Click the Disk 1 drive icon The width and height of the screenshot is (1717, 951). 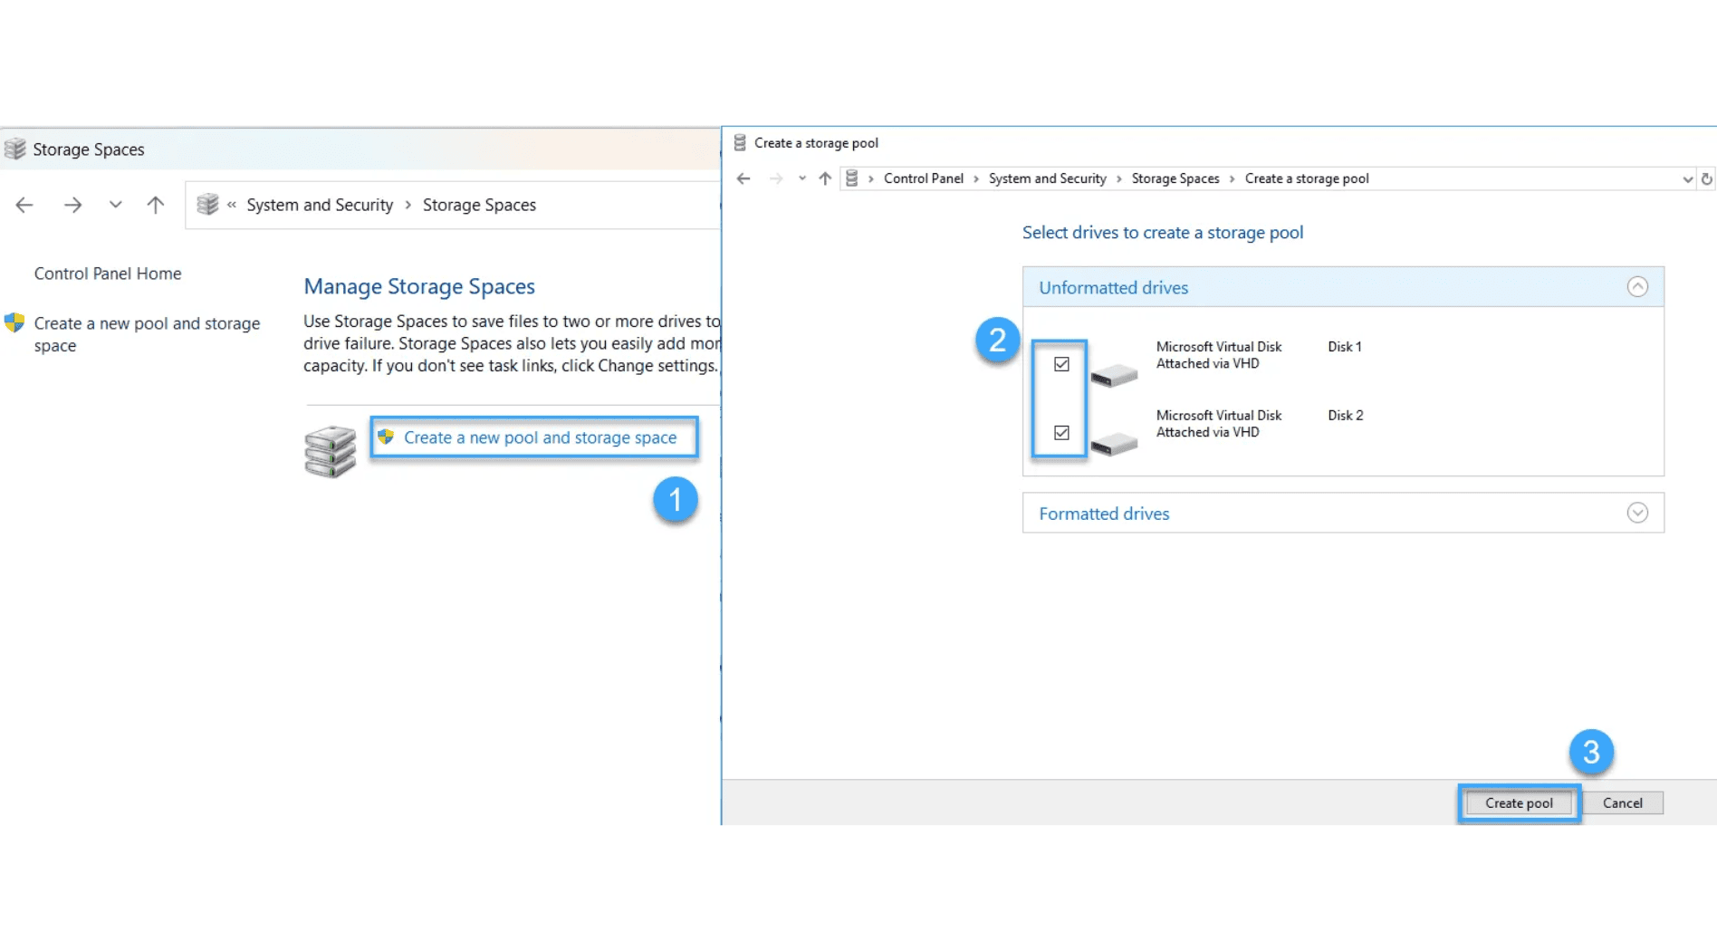pyautogui.click(x=1114, y=375)
